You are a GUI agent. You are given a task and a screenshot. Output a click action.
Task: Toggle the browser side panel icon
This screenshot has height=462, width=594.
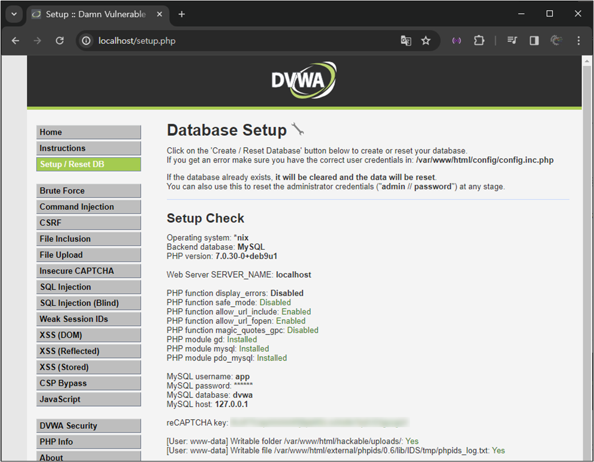tap(534, 40)
